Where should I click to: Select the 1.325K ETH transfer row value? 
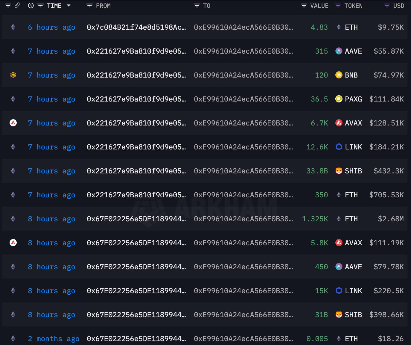point(315,219)
